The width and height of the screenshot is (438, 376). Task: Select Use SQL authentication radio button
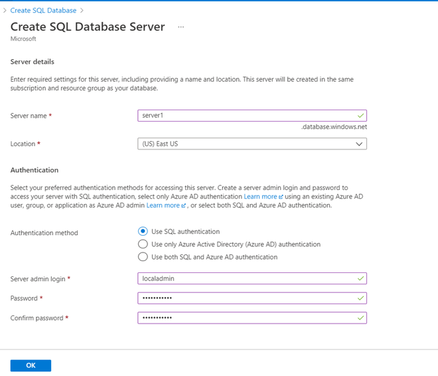143,232
